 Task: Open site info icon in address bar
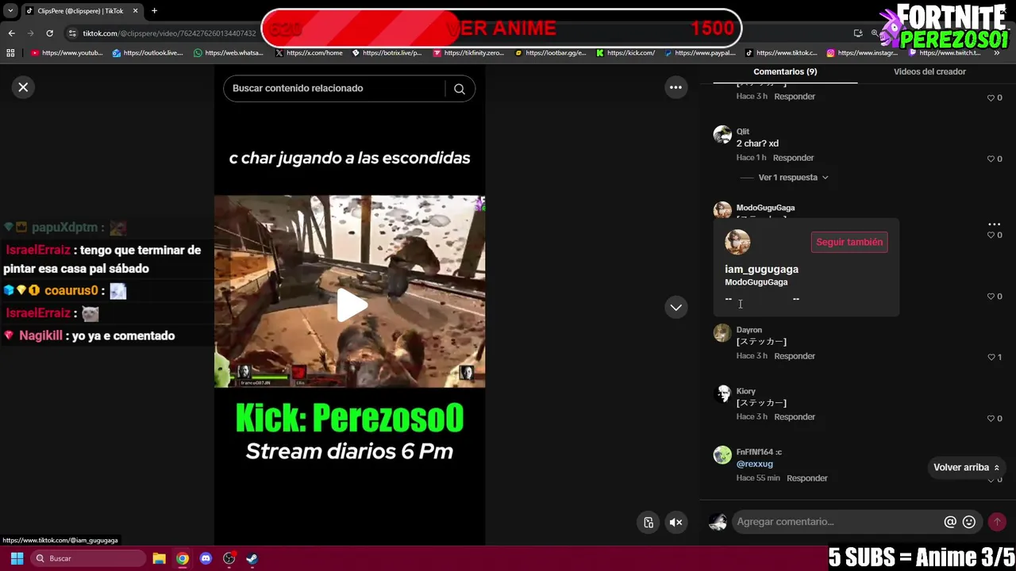(72, 33)
